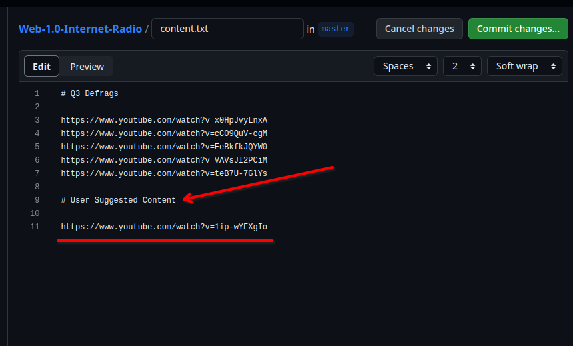The width and height of the screenshot is (573, 346).
Task: Click the URL ending in 1ip-wYFXgIo
Action: [164, 227]
